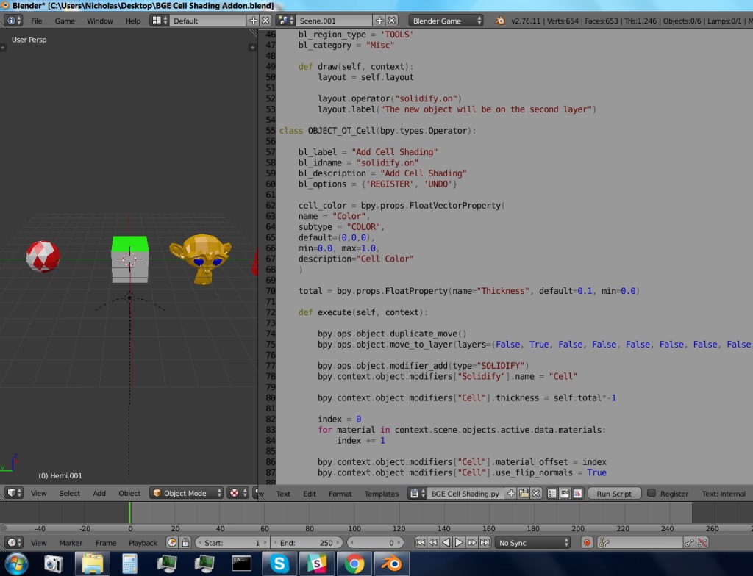Select the Default screen layout name field

coord(208,21)
